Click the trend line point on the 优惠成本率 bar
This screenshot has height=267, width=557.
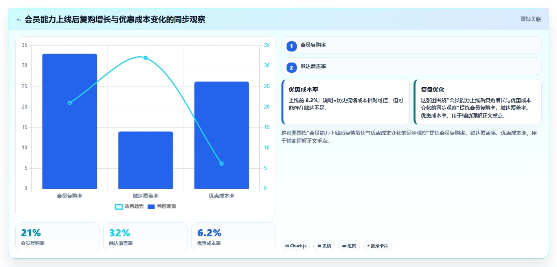[x=222, y=164]
